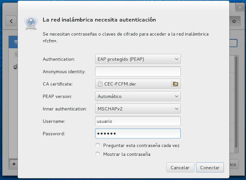Focus the Username field containing 'usuario'
This screenshot has height=180, width=246.
click(138, 121)
